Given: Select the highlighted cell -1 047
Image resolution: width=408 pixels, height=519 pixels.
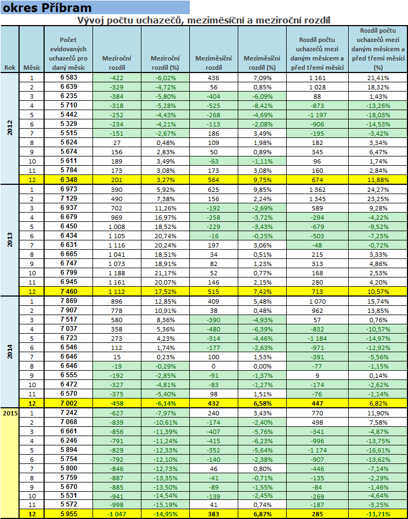Looking at the screenshot, I should click(117, 514).
